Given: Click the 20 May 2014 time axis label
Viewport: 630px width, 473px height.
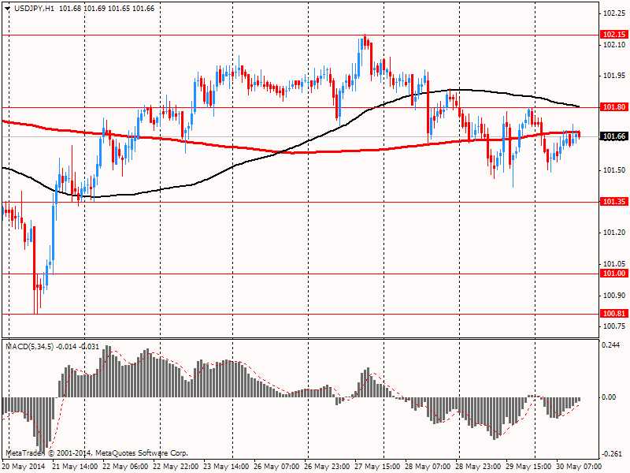Looking at the screenshot, I should click(x=24, y=467).
